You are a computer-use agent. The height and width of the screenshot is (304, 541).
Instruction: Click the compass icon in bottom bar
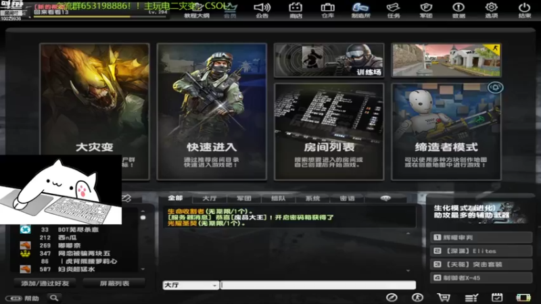(x=392, y=297)
